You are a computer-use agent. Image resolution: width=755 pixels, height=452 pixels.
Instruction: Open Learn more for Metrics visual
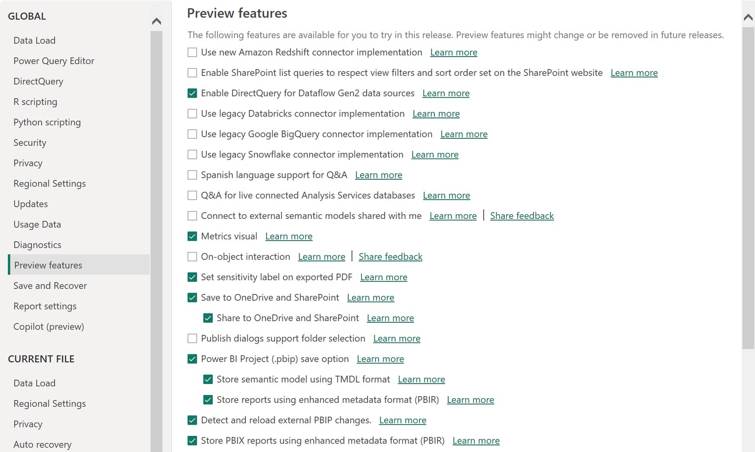[x=289, y=236]
